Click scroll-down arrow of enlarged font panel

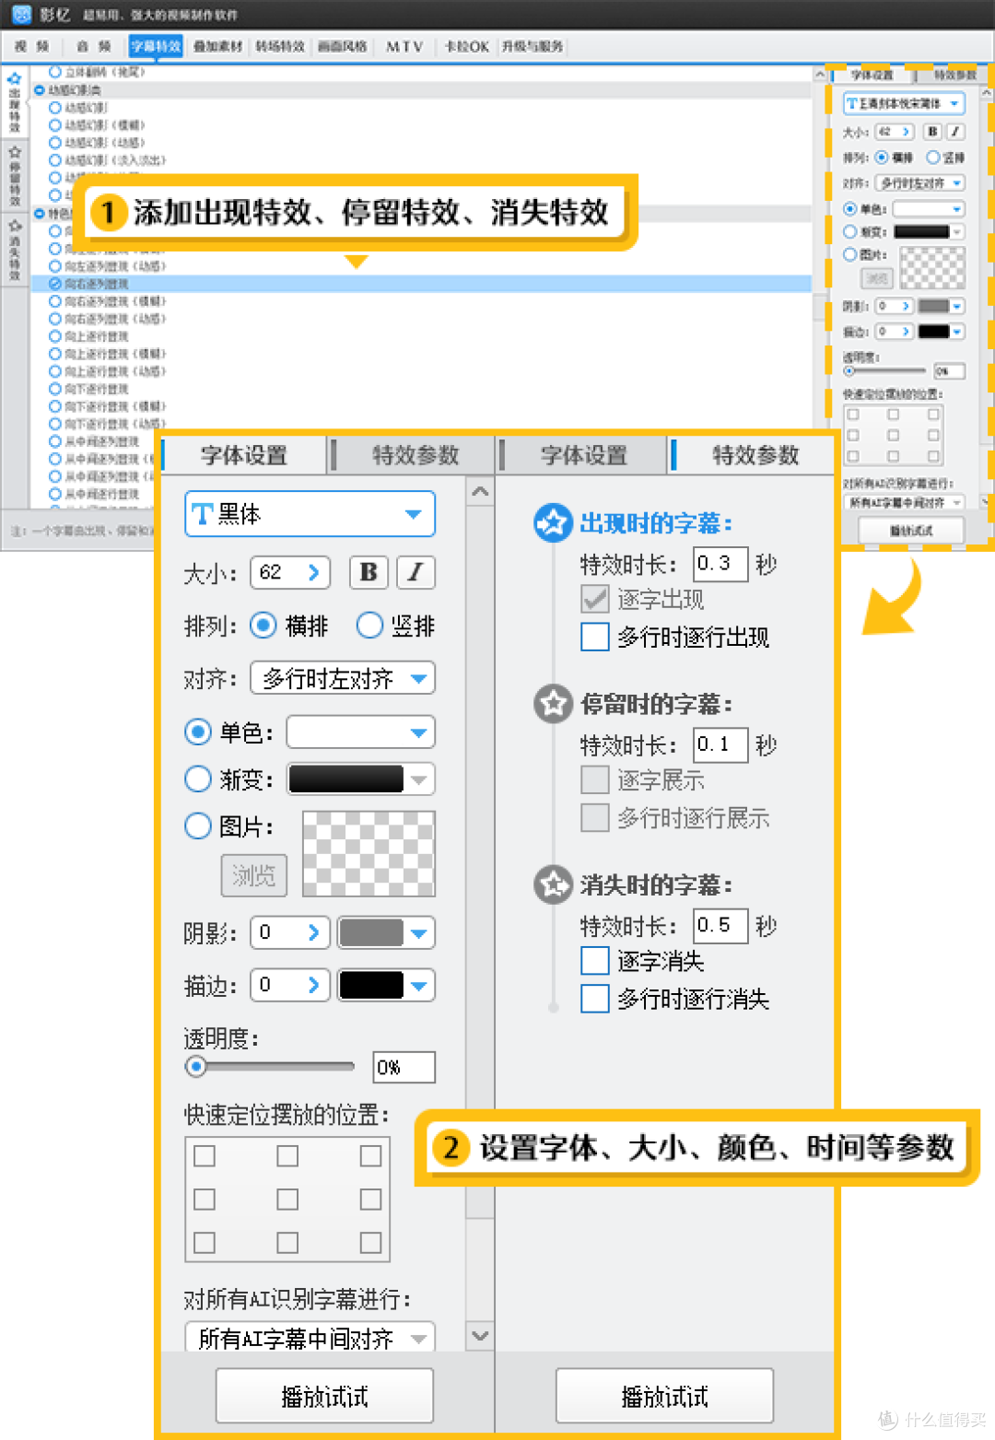(x=480, y=1335)
